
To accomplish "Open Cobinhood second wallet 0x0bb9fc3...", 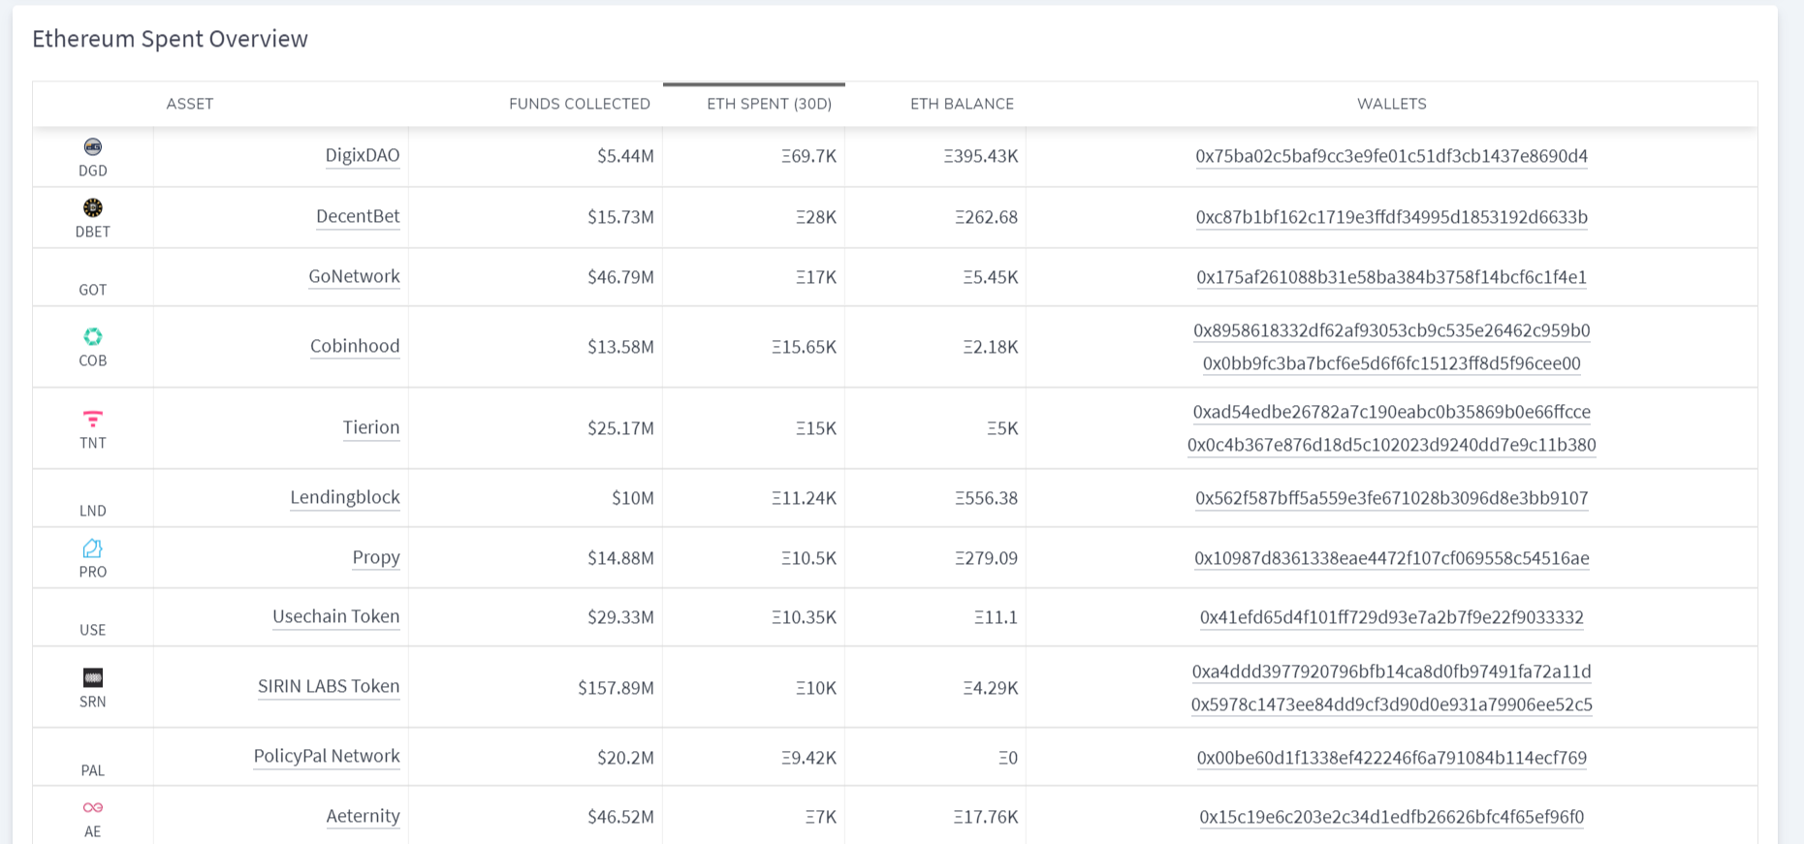I will point(1391,363).
